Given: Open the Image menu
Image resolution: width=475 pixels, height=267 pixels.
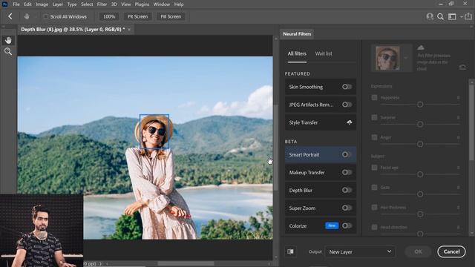Looking at the screenshot, I should pyautogui.click(x=42, y=4).
